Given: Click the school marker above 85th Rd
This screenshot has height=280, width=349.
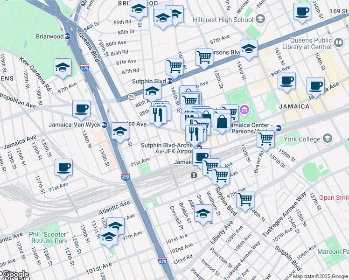Looking at the screenshot, I should click(139, 10).
